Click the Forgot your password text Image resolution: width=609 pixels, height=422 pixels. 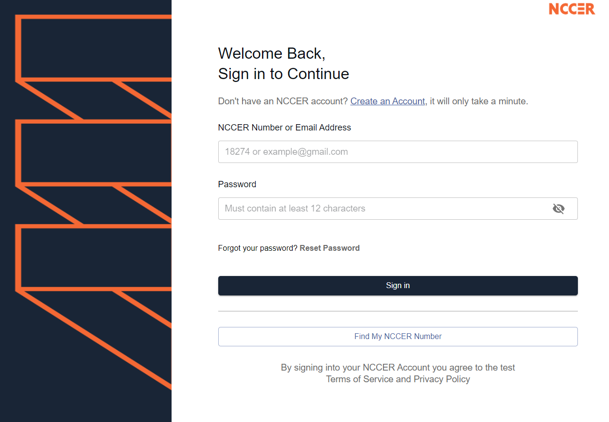tap(258, 248)
